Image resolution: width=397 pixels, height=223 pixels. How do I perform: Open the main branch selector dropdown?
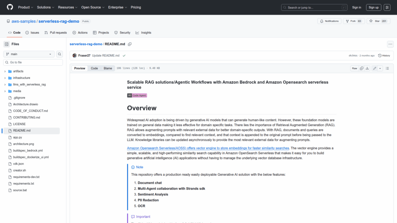click(x=29, y=54)
